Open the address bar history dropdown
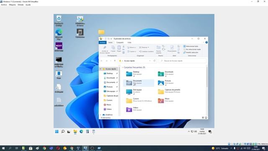268x151 pixels. pos(150,61)
